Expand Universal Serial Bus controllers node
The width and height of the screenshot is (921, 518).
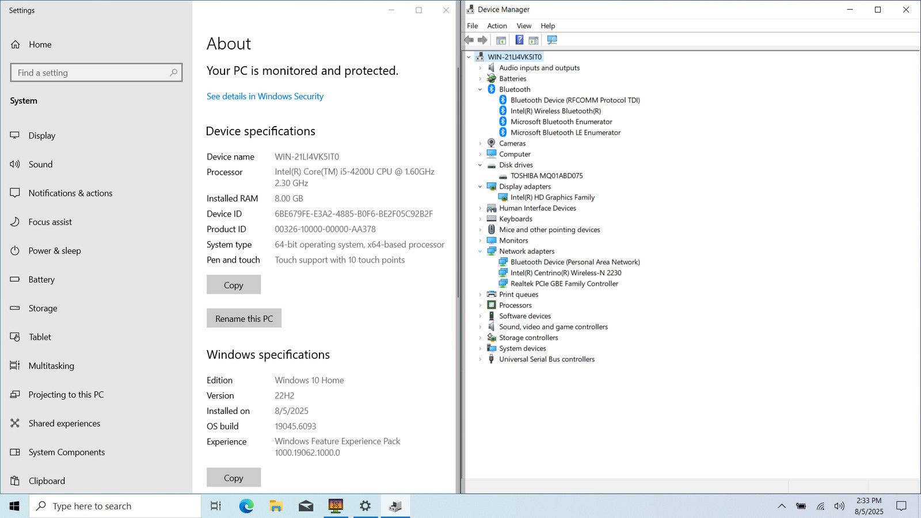(x=480, y=359)
